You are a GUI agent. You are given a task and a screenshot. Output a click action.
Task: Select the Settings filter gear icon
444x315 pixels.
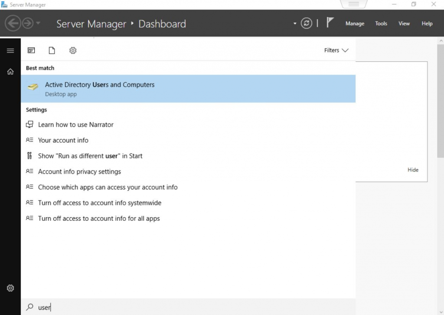click(x=73, y=50)
